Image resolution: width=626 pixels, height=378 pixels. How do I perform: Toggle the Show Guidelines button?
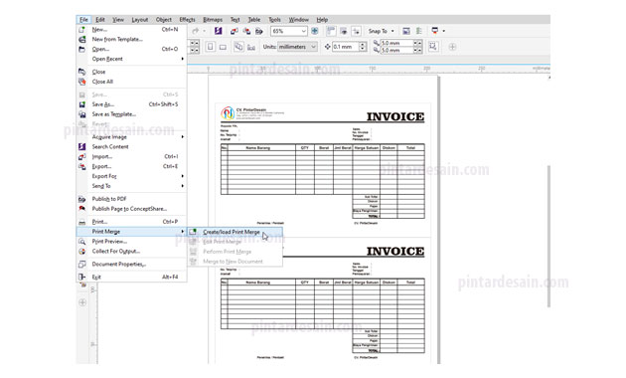356,31
